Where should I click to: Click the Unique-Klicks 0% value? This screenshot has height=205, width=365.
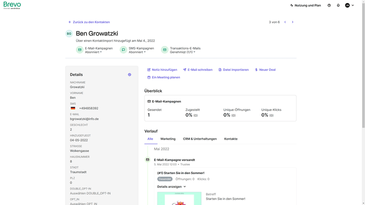pyautogui.click(x=265, y=115)
